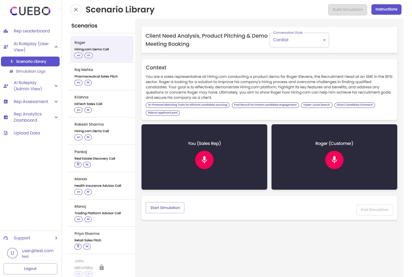The height and width of the screenshot is (277, 412).
Task: Select the Priya Sharma Retail Sales Pitch scenario
Action: tap(102, 240)
